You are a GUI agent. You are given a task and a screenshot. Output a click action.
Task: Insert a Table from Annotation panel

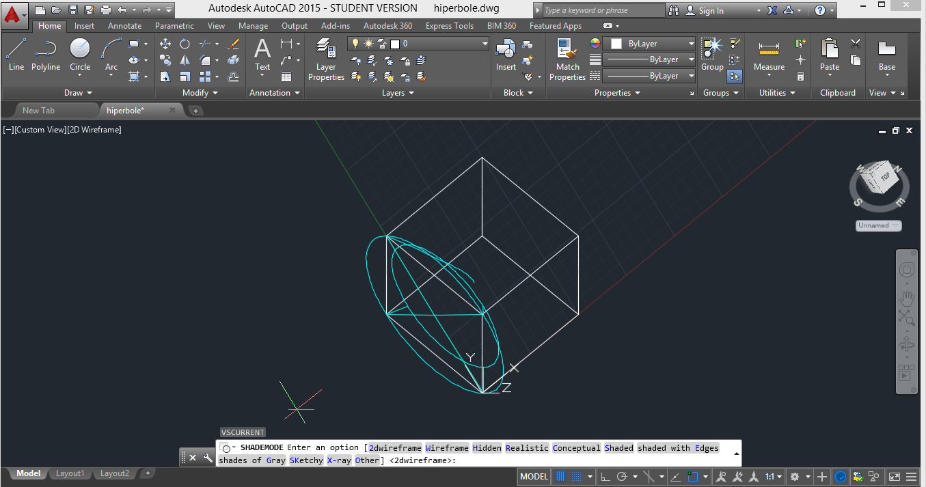coord(286,76)
